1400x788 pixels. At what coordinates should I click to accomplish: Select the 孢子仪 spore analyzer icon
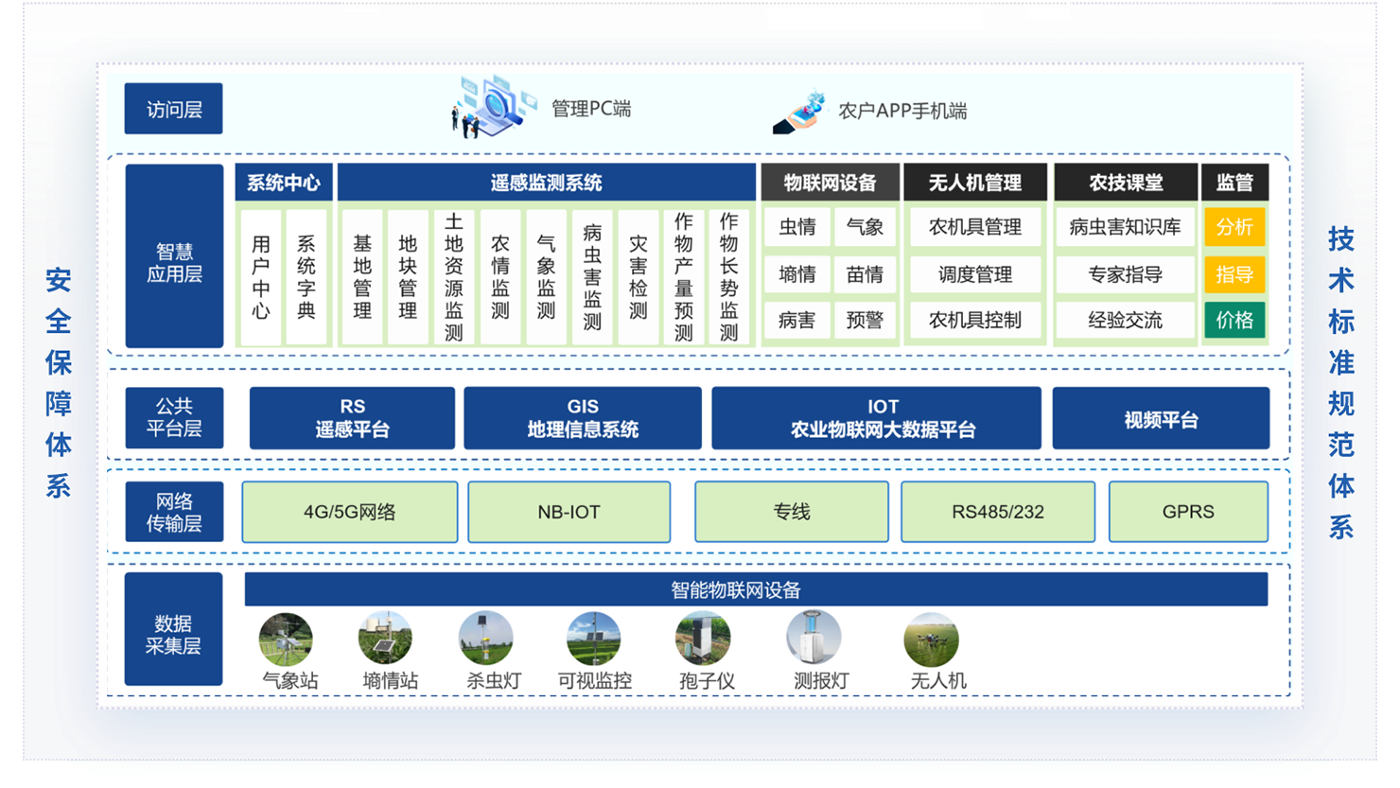[702, 639]
